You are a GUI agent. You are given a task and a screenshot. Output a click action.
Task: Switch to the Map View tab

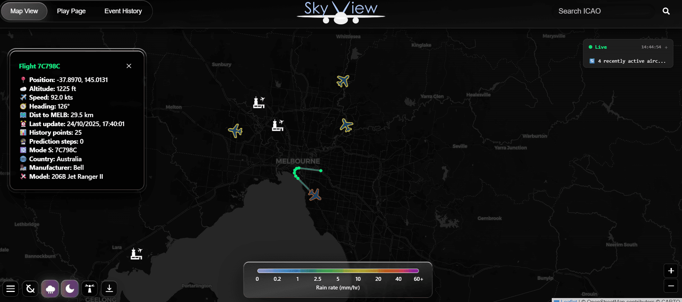point(24,11)
